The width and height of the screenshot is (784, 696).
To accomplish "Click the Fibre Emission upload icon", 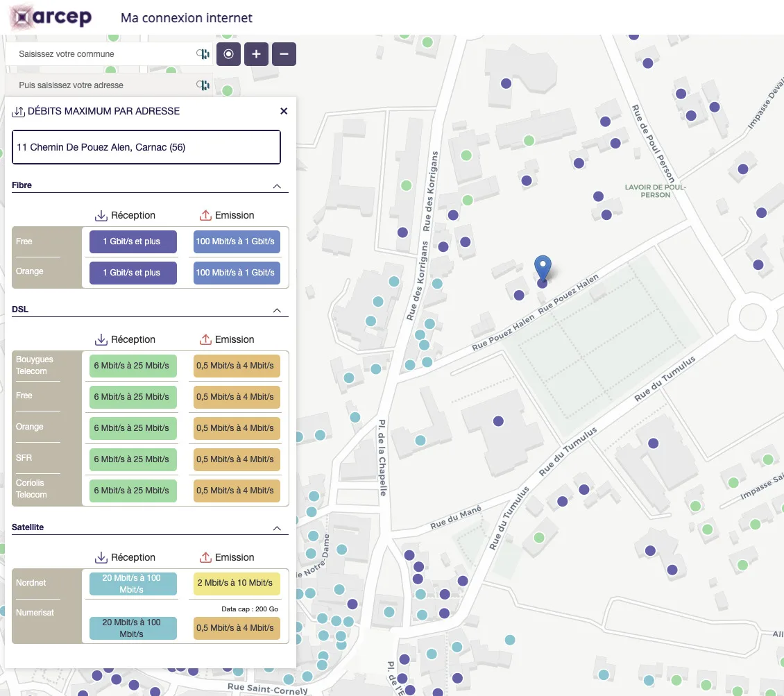I will point(205,216).
